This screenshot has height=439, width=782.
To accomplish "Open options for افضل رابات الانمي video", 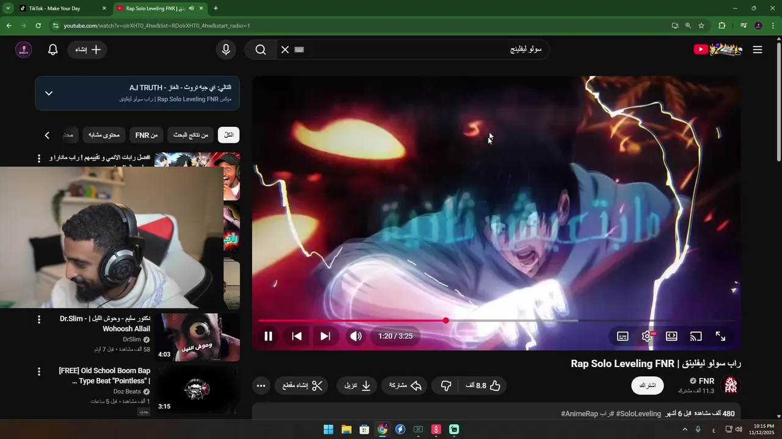I will 39,159.
